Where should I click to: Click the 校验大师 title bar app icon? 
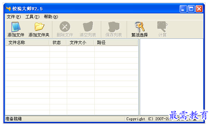click(8, 9)
